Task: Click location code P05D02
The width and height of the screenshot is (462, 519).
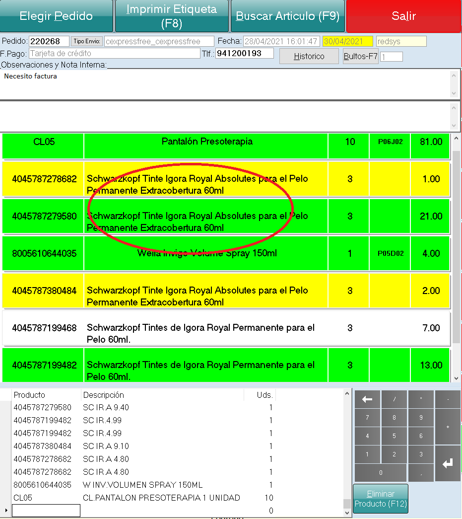Action: 391,253
